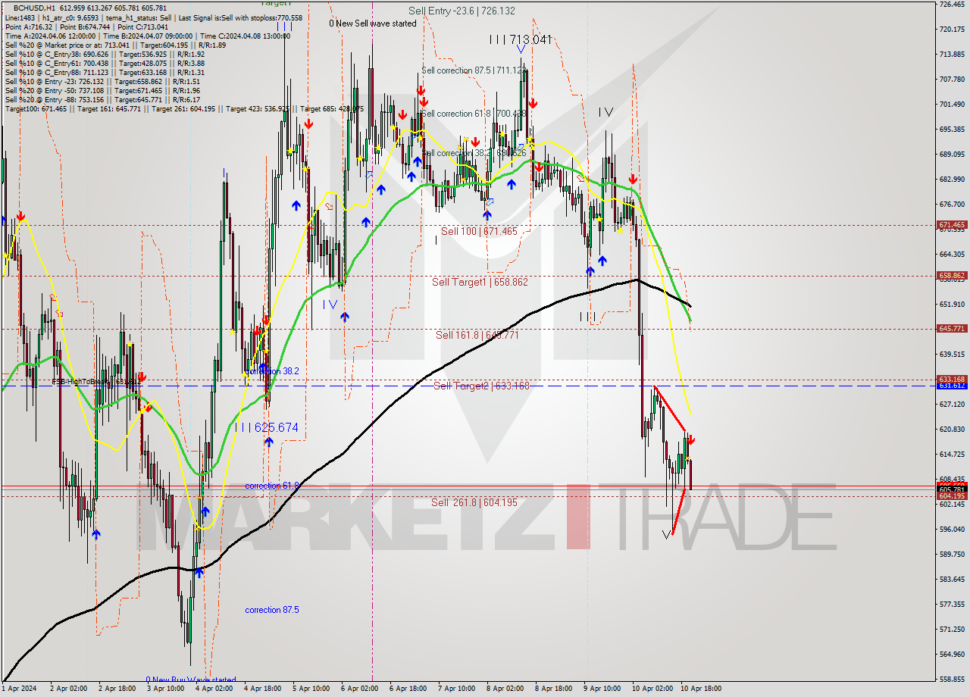
Task: Select the red 645.771 price tag on axis
Action: 952,329
